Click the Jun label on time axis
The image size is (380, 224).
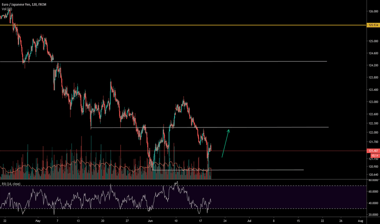click(x=150, y=221)
